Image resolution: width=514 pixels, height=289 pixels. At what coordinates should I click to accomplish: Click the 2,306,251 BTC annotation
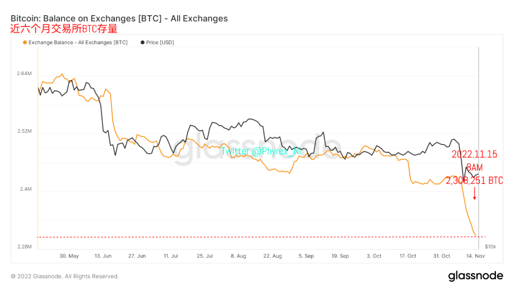(474, 181)
